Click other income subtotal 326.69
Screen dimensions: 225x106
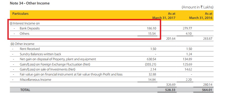[x=171, y=85]
